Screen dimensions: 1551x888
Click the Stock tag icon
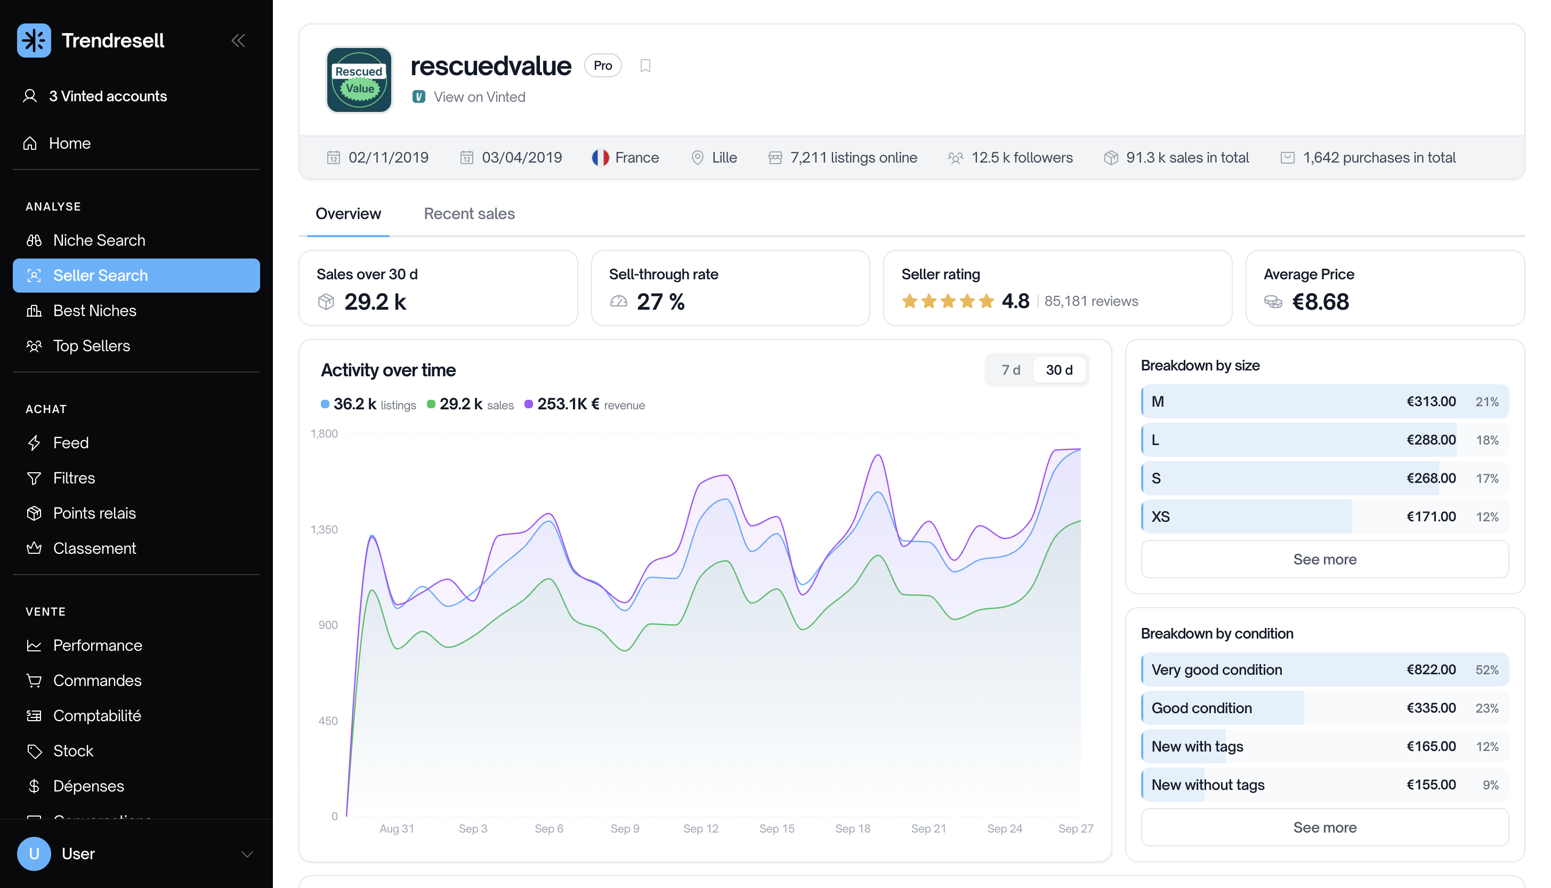pos(34,751)
